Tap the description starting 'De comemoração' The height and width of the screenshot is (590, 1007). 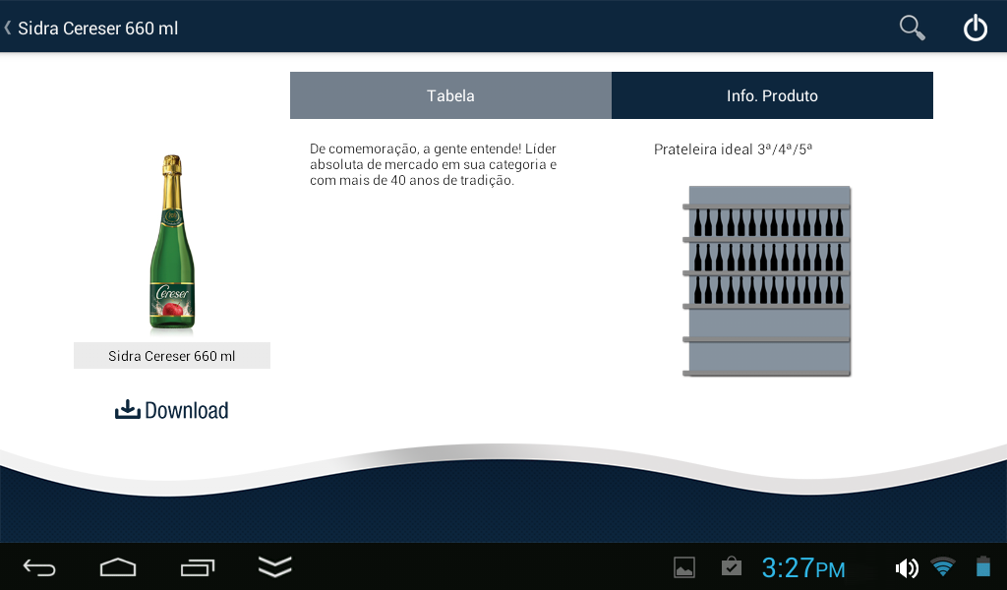pos(433,164)
